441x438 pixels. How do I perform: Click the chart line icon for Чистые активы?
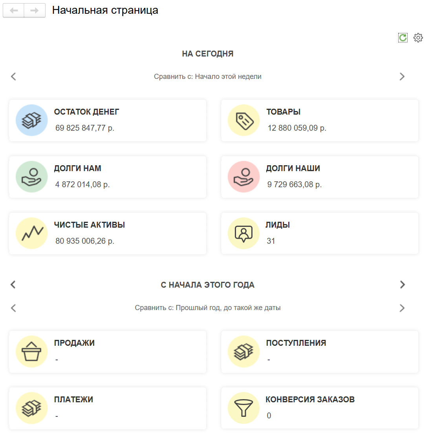click(32, 233)
